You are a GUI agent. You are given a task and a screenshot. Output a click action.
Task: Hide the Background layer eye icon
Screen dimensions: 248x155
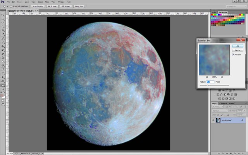[x=213, y=121]
